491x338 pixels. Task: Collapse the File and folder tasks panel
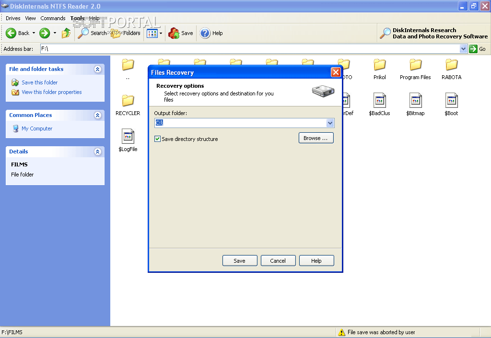click(x=98, y=69)
